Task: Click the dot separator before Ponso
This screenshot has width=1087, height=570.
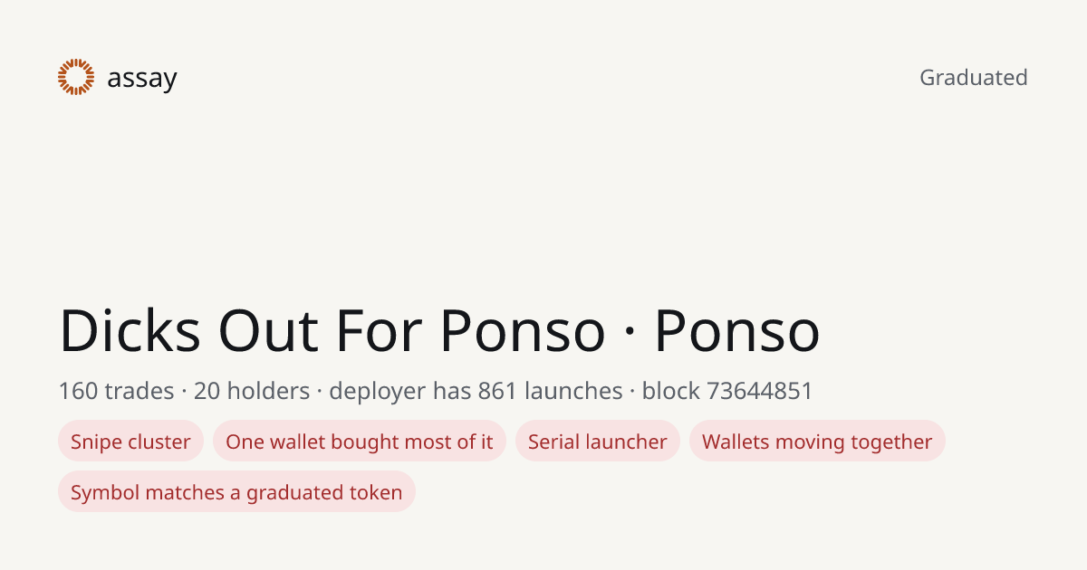Action: (630, 332)
